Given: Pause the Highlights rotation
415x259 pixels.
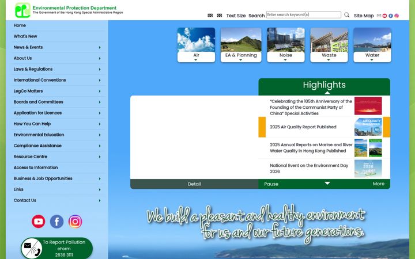Looking at the screenshot, I should pos(271,184).
